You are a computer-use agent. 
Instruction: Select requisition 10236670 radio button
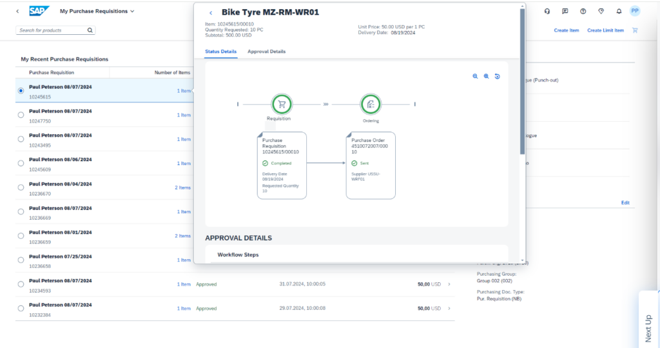pos(21,188)
